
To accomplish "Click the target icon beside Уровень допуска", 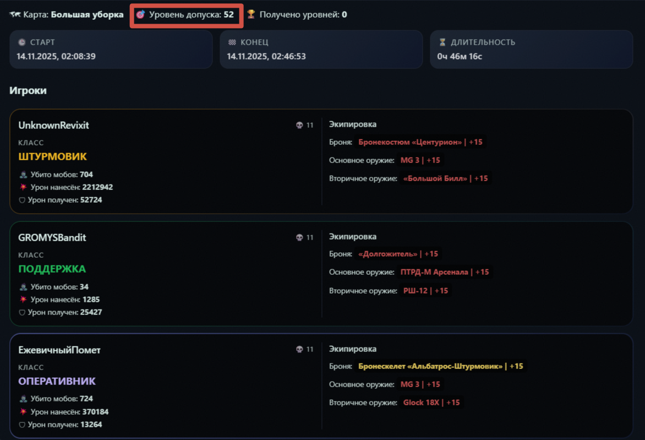I will [140, 15].
